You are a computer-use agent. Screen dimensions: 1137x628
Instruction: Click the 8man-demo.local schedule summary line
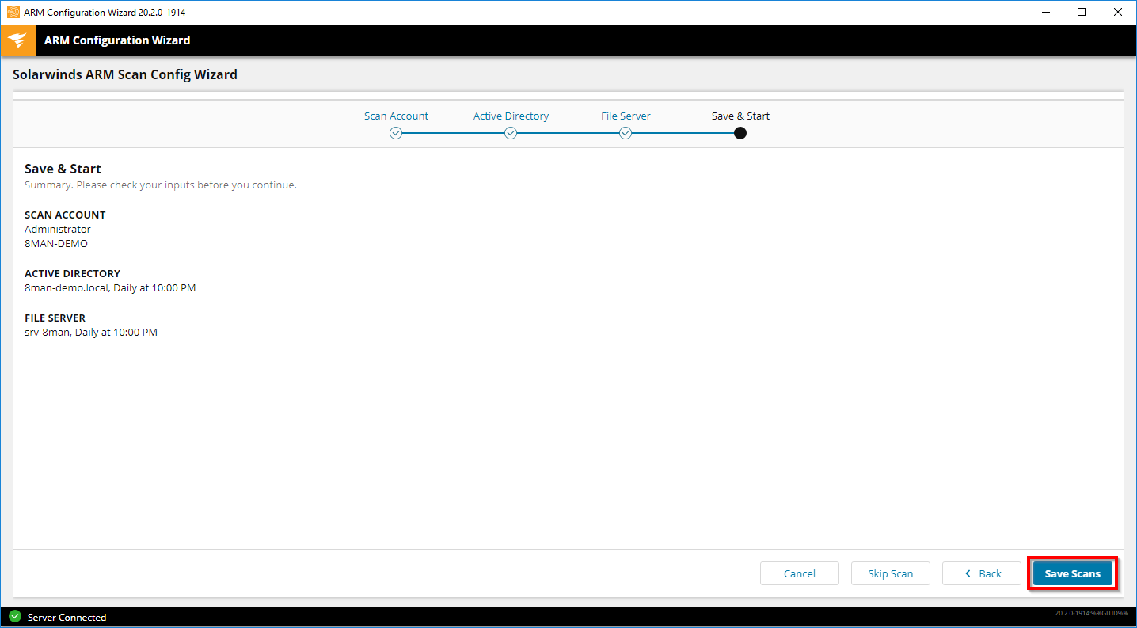(110, 288)
